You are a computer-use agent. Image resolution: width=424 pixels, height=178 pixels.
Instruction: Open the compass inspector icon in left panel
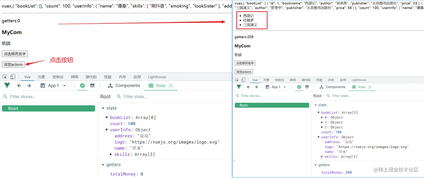(x=82, y=86)
